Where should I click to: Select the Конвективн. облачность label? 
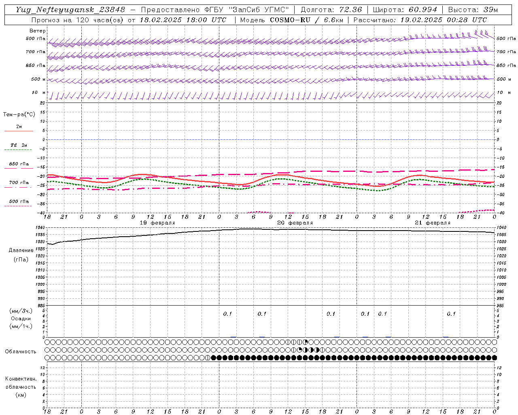[21, 383]
